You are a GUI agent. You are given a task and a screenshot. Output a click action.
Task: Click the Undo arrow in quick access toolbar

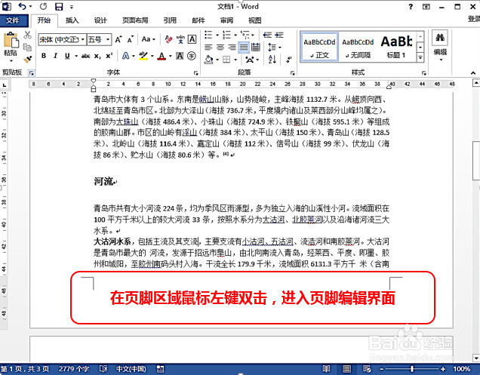coord(23,6)
